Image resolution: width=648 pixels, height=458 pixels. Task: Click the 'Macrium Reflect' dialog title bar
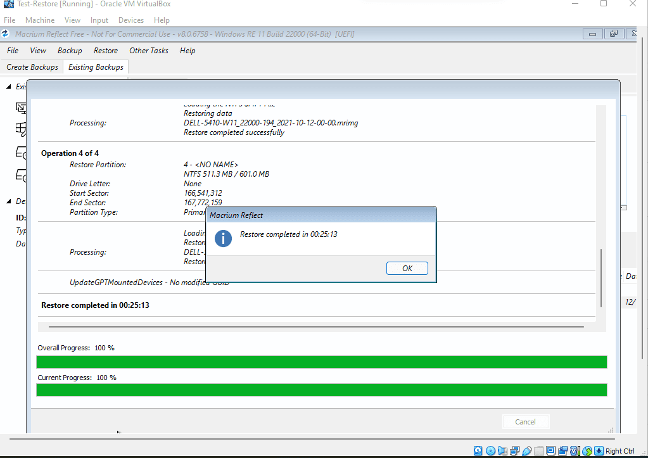(321, 215)
